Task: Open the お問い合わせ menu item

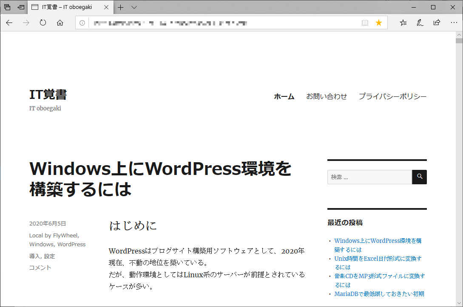Action: coord(327,96)
